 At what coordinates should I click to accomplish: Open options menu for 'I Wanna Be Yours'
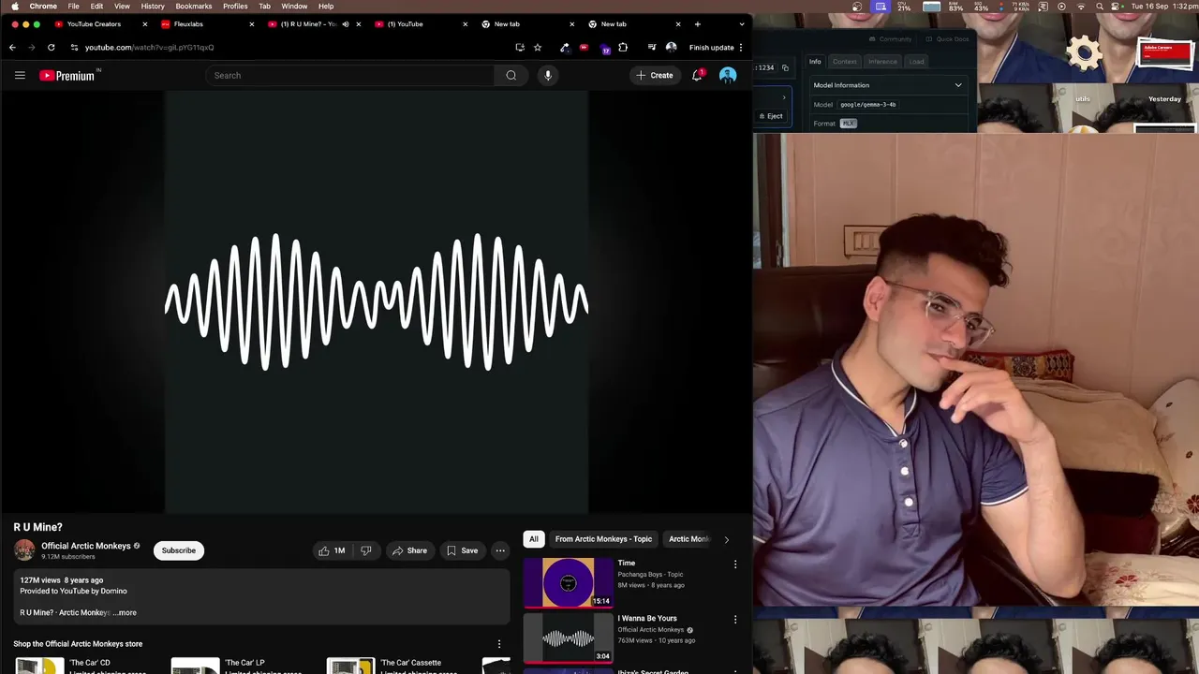(735, 620)
